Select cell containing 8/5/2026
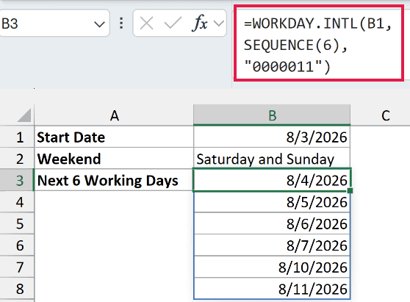 click(x=272, y=202)
